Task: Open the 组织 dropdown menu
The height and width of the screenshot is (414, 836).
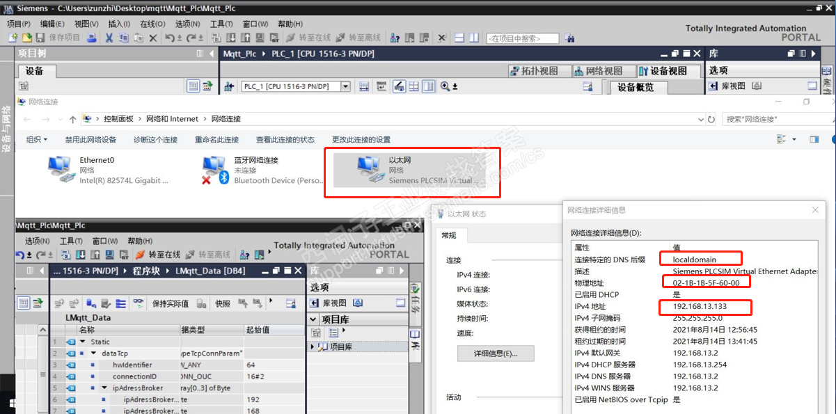Action: pyautogui.click(x=37, y=139)
